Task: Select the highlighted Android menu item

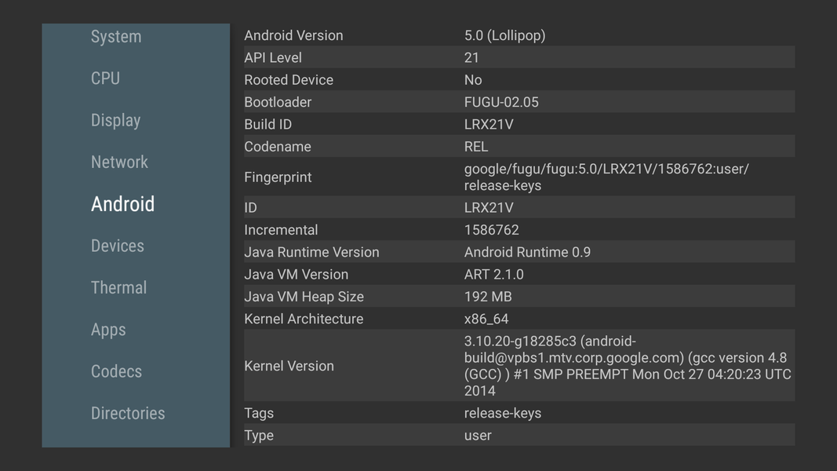Action: [x=122, y=204]
